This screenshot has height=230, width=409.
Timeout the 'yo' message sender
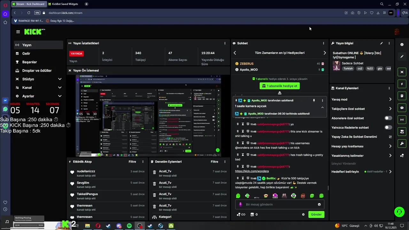pyautogui.click(x=243, y=124)
